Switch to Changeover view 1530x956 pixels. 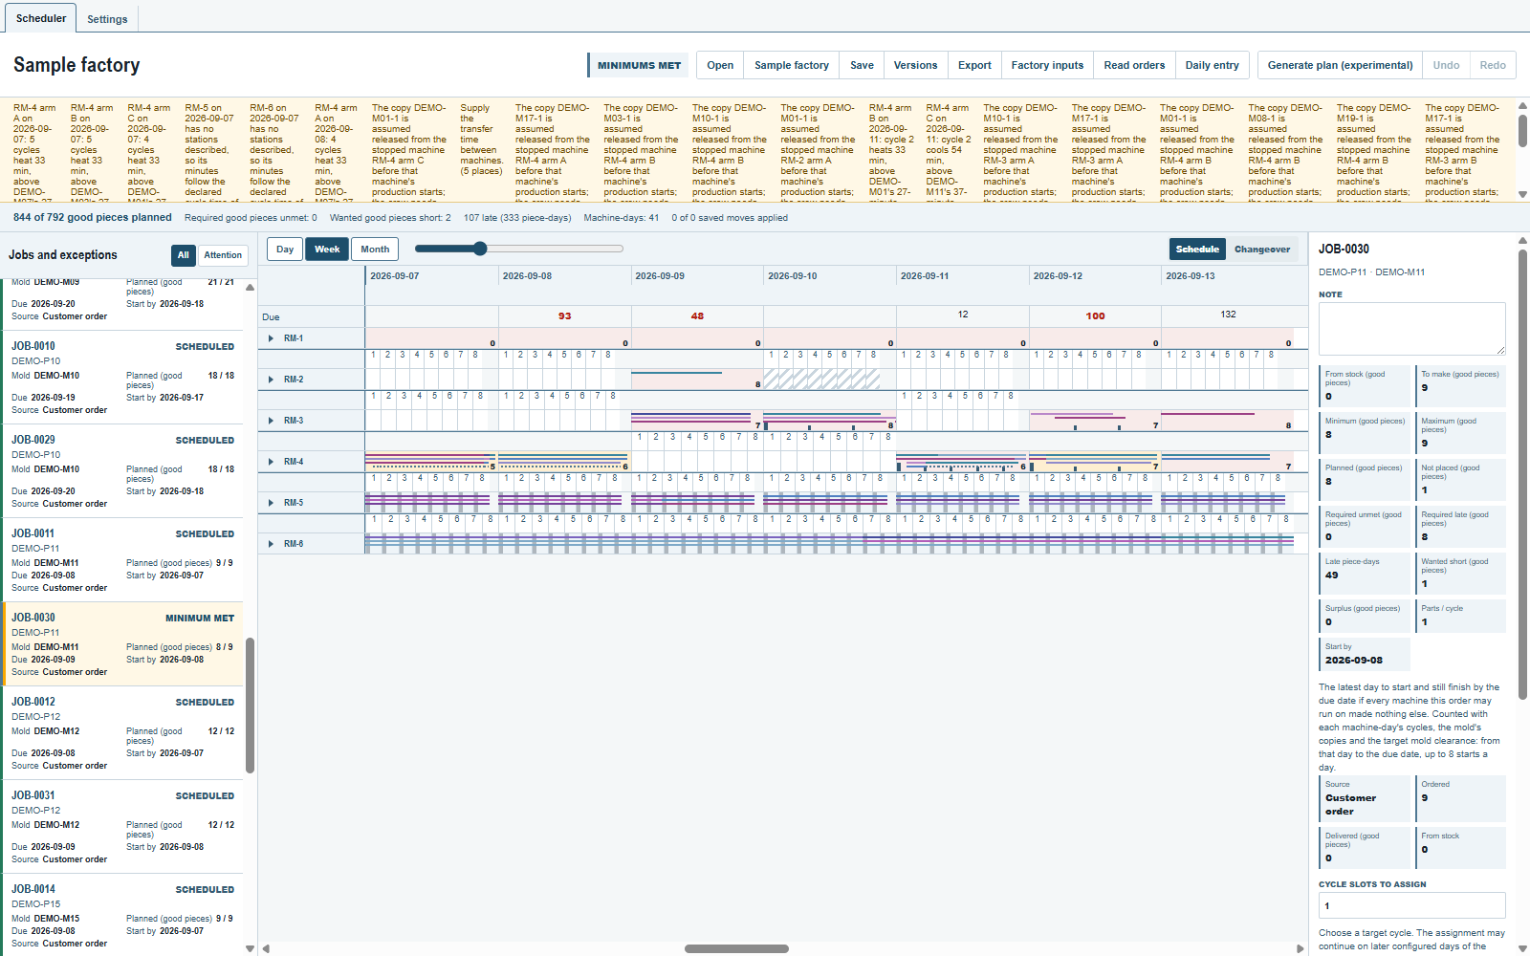(x=1262, y=250)
